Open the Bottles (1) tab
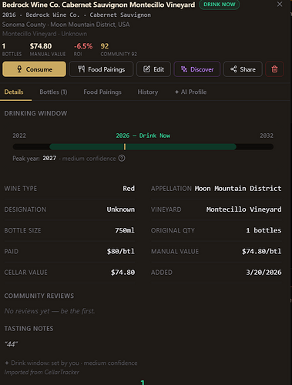Viewport: 292px width, 385px height. coord(53,92)
